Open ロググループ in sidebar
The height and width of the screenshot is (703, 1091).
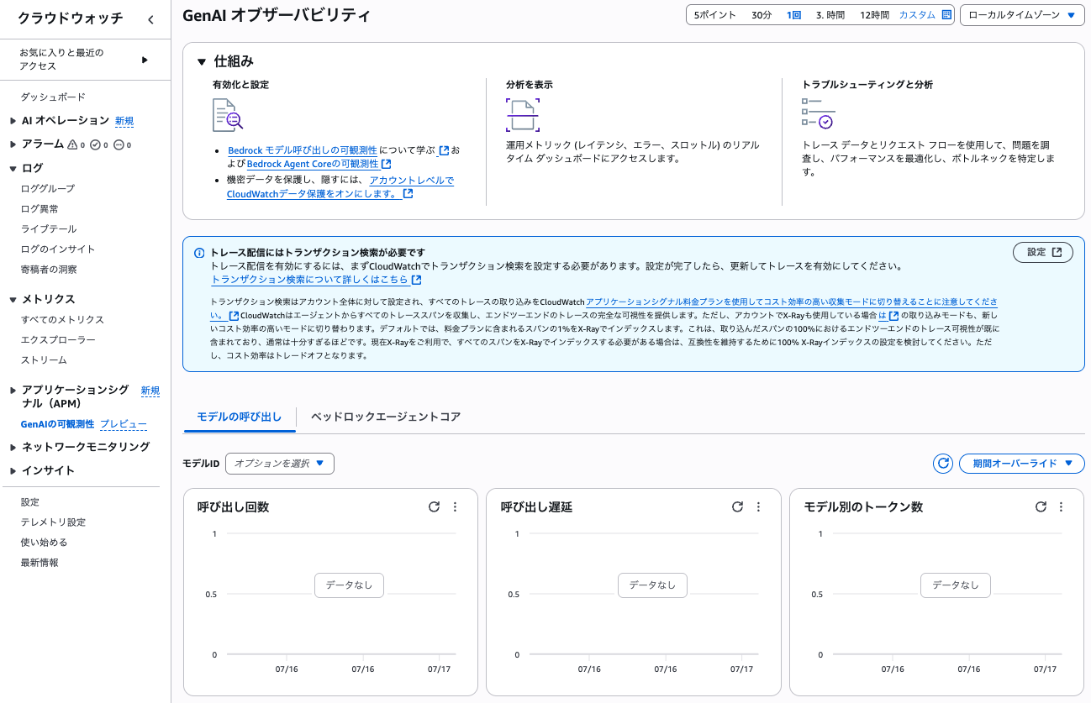click(x=48, y=189)
